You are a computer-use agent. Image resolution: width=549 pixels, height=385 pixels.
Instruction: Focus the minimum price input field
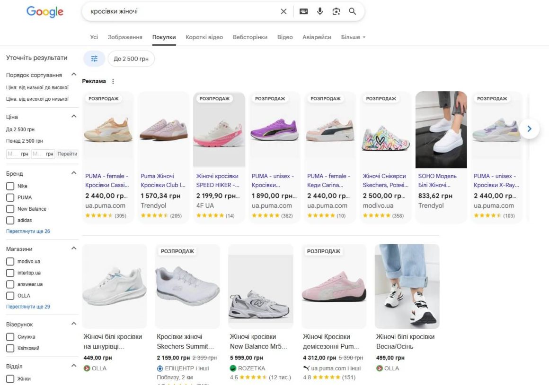(x=18, y=154)
